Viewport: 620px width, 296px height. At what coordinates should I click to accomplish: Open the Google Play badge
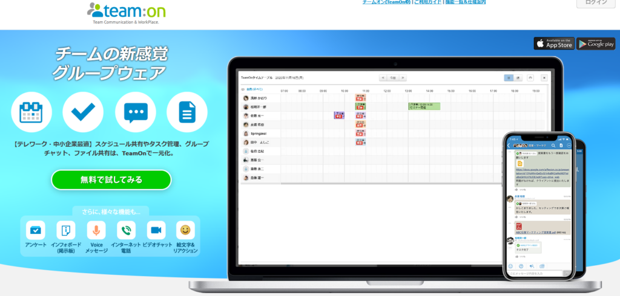pyautogui.click(x=596, y=43)
